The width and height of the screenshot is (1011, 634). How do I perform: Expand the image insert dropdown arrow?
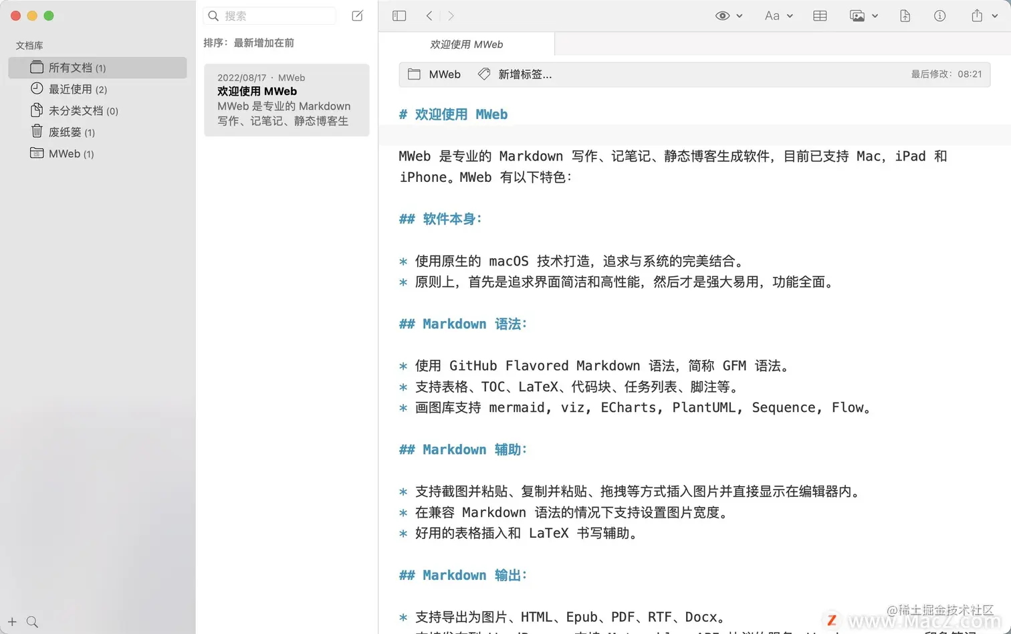tap(875, 16)
